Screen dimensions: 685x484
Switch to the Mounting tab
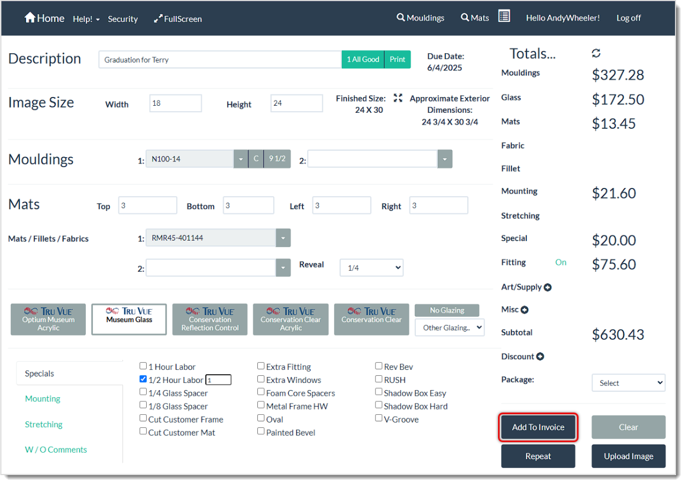click(x=42, y=398)
